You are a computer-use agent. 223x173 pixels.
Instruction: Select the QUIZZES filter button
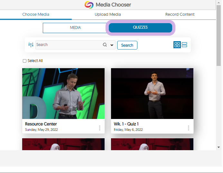coord(140,28)
